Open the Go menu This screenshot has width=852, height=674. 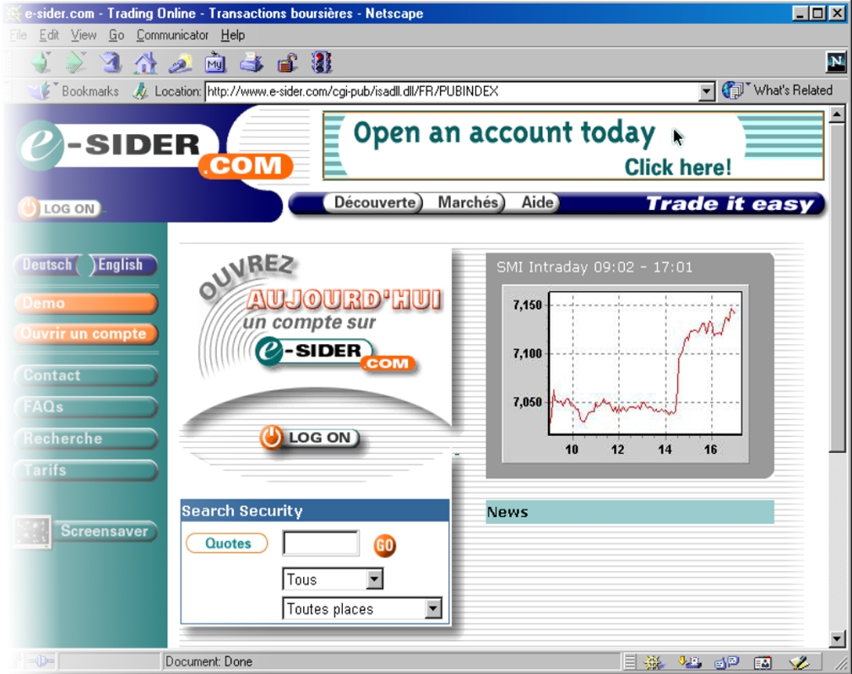(117, 35)
